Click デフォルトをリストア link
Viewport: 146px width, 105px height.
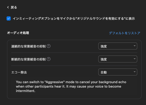(x=125, y=33)
